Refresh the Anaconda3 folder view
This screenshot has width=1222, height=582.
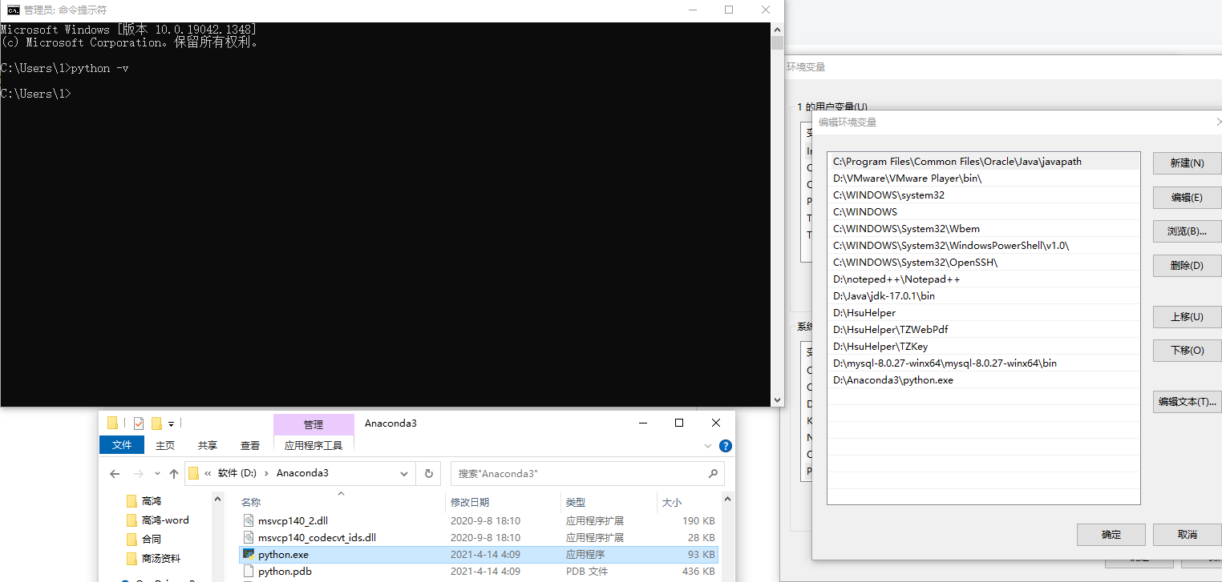(x=429, y=473)
